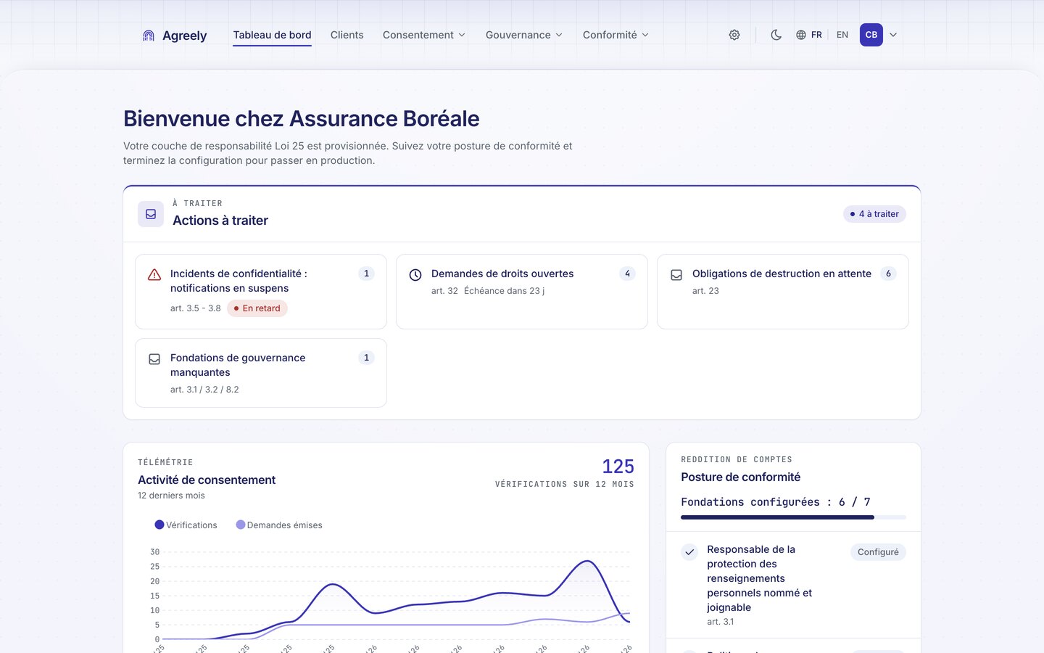Toggle dark mode with the moon icon
Viewport: 1044px width, 653px height.
point(776,35)
